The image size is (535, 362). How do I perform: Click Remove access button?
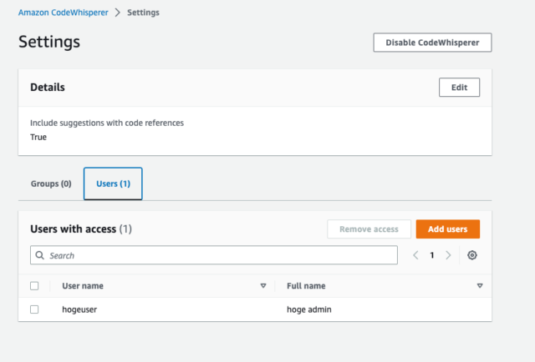tap(369, 229)
